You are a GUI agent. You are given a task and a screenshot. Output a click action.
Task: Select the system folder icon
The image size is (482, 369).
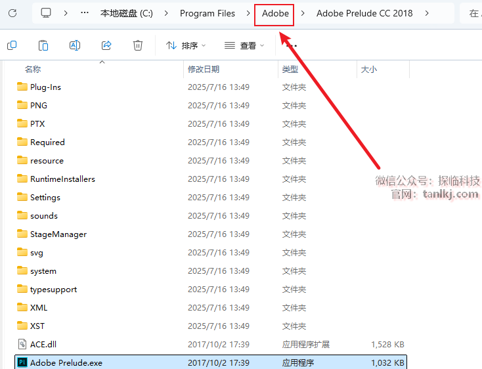coord(22,271)
